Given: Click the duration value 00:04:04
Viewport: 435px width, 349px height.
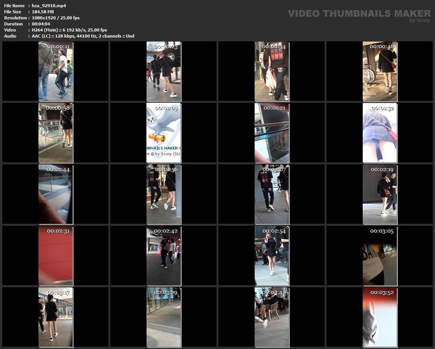Looking at the screenshot, I should (x=41, y=24).
